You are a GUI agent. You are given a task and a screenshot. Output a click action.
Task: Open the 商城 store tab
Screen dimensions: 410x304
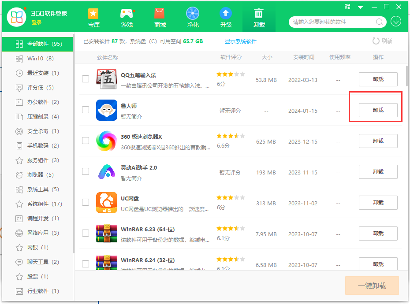(160, 18)
